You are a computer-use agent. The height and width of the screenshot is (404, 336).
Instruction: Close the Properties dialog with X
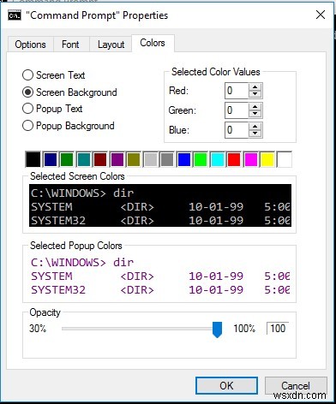pos(321,15)
